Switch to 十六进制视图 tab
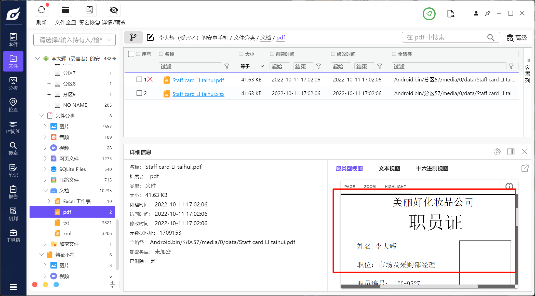The height and width of the screenshot is (296, 535). pos(432,168)
